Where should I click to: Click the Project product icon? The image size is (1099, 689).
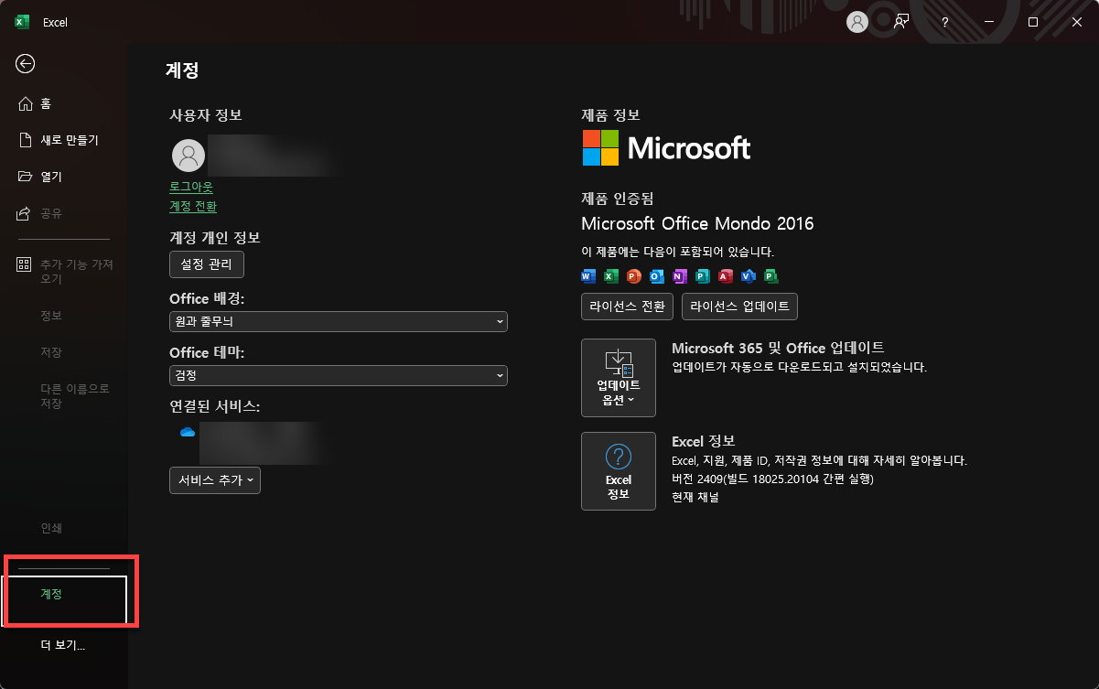771,275
